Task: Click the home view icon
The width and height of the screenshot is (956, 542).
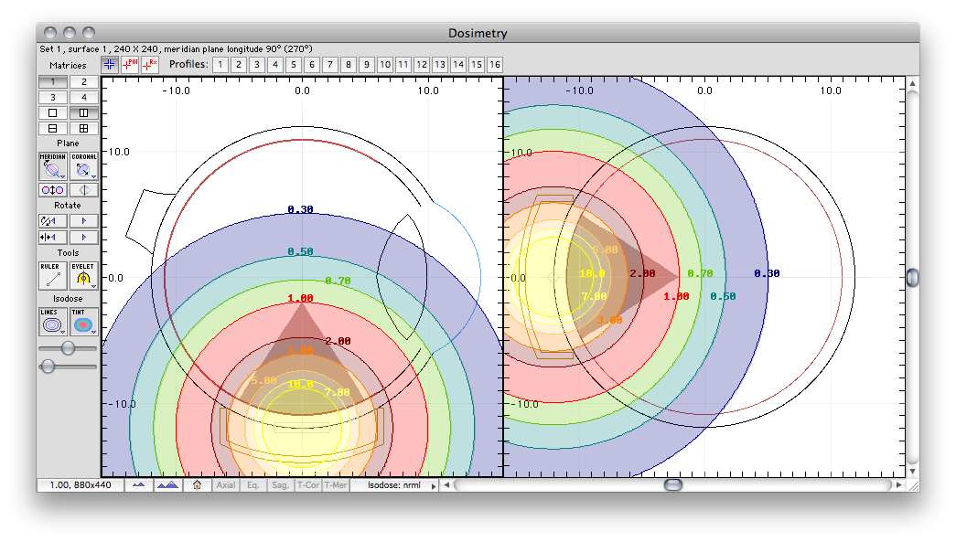Action: (x=197, y=485)
